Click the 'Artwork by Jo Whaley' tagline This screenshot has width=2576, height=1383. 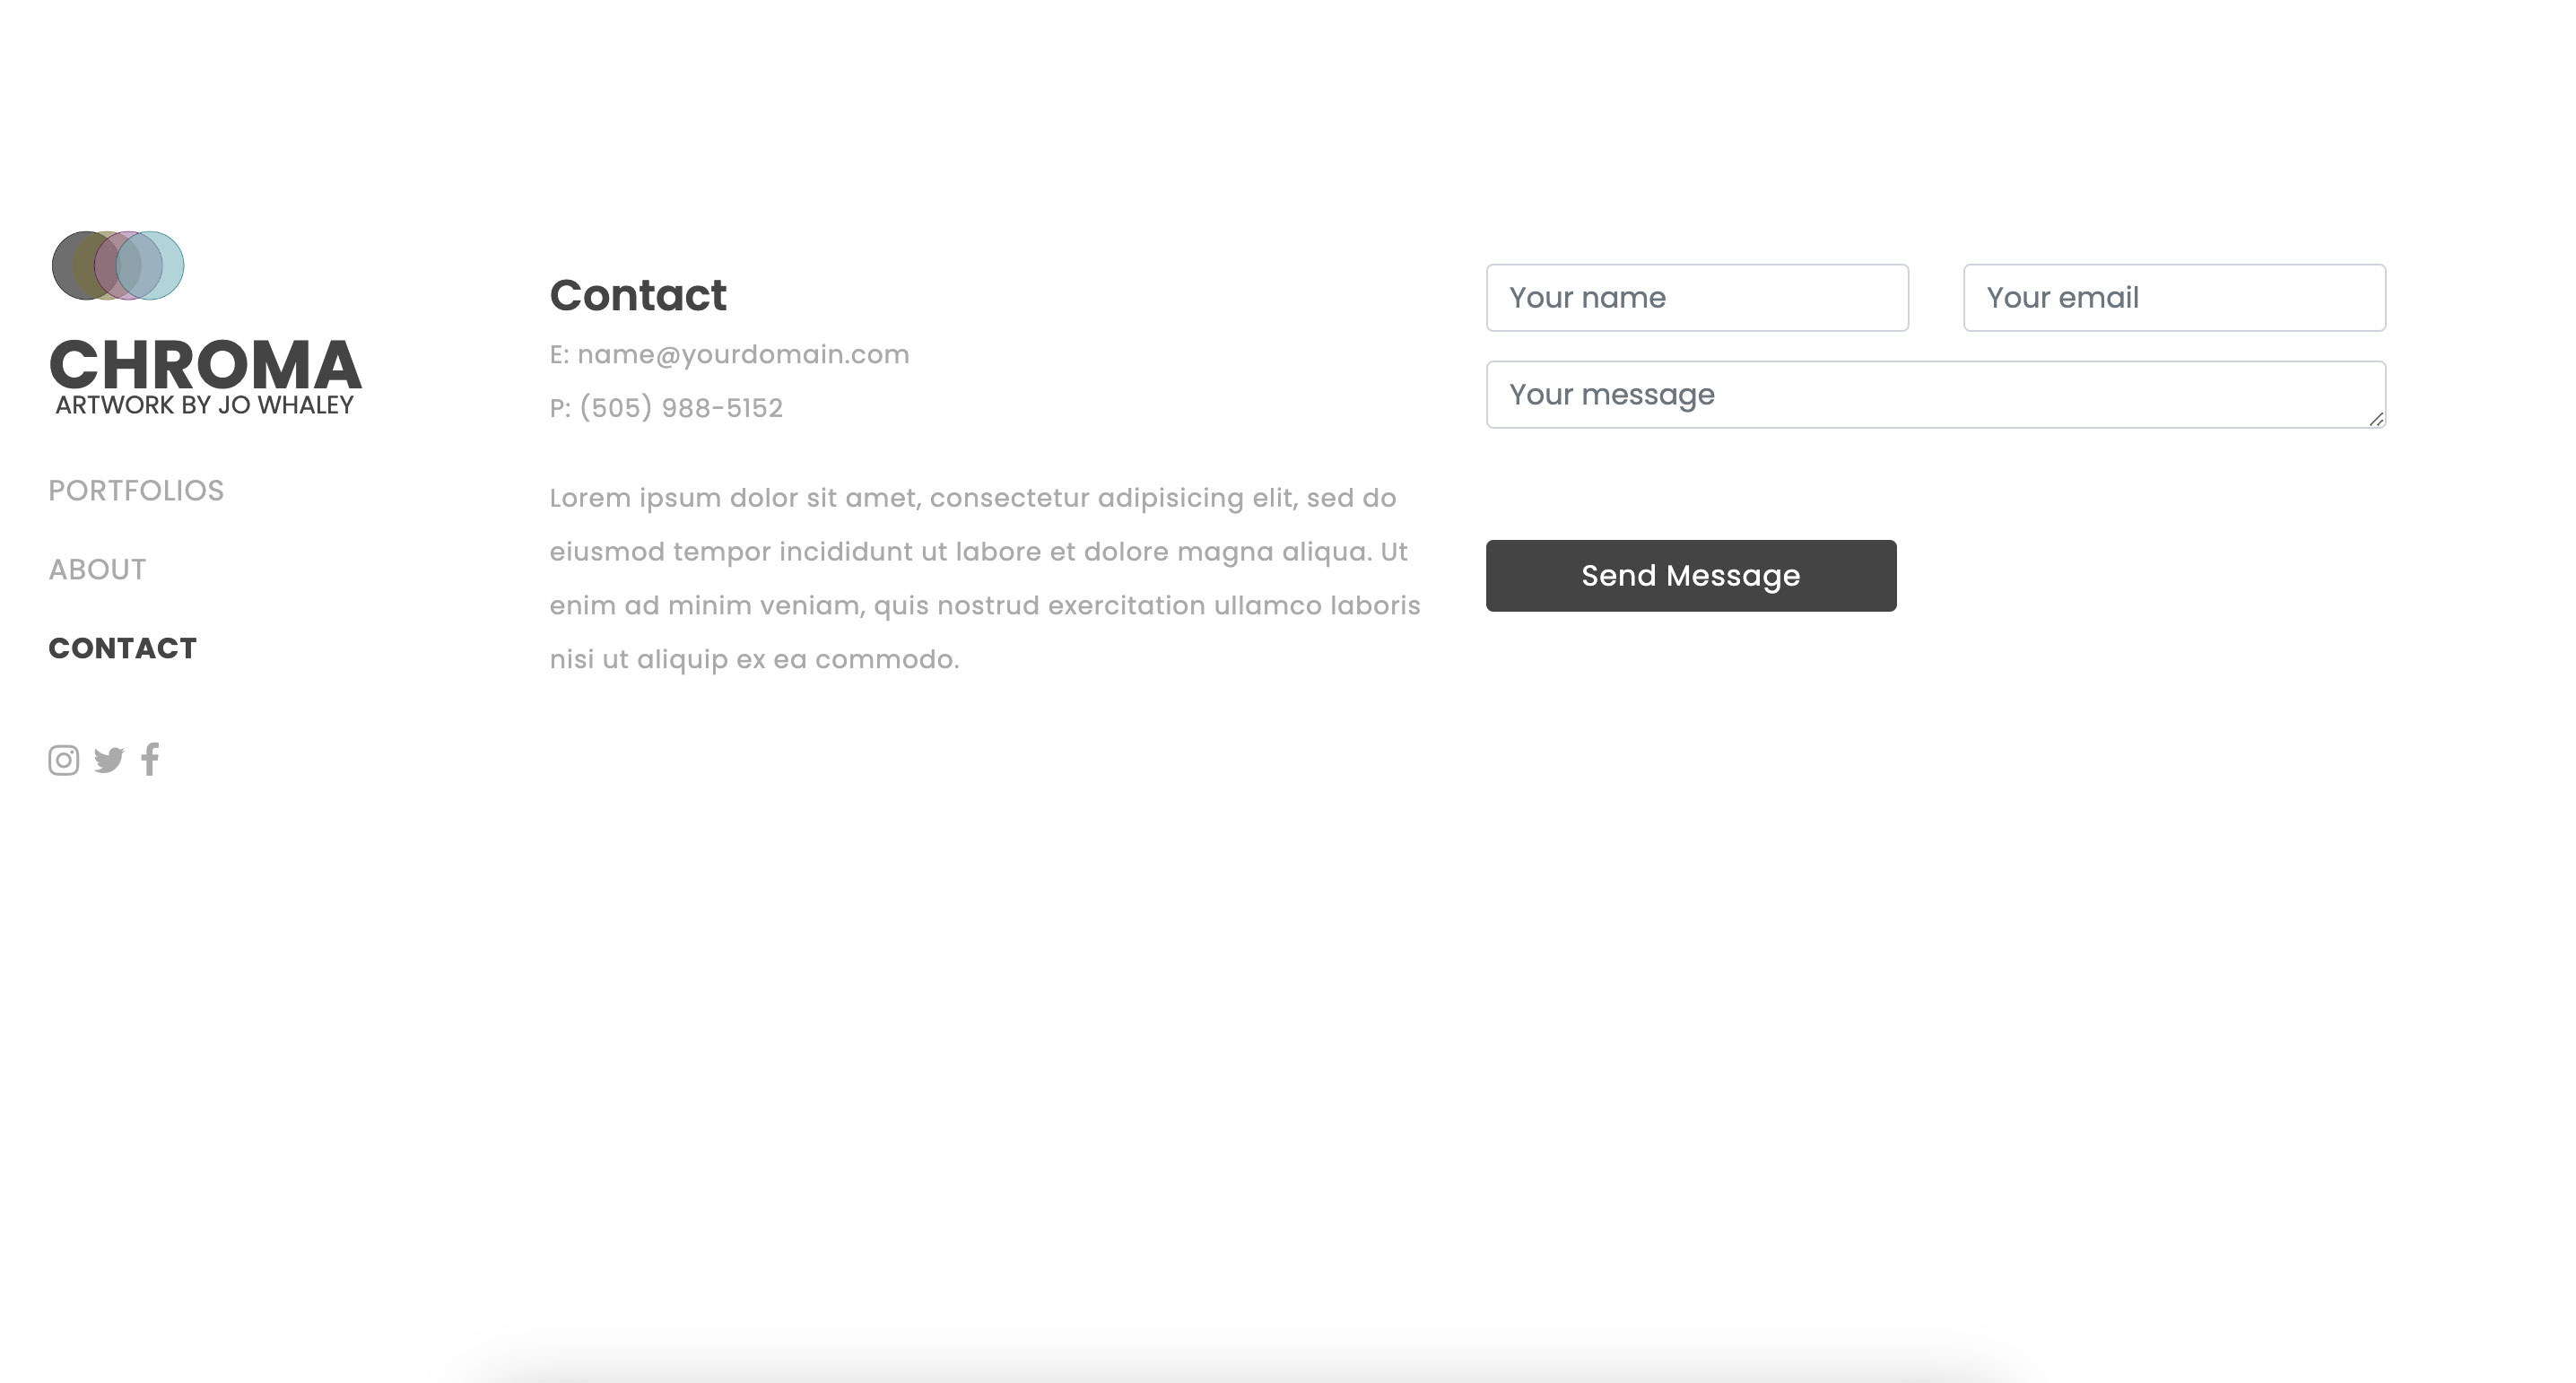point(205,405)
